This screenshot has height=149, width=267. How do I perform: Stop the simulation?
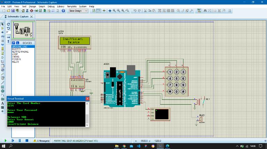coord(26,141)
